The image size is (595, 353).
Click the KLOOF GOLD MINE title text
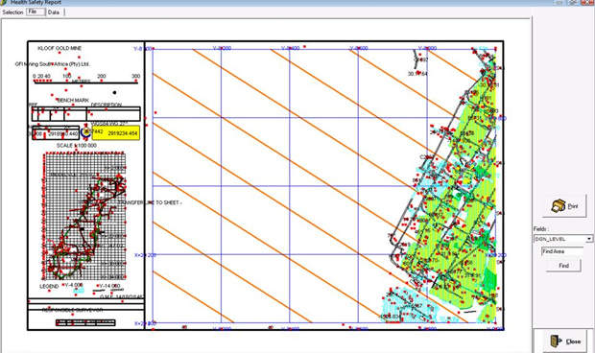click(x=59, y=48)
